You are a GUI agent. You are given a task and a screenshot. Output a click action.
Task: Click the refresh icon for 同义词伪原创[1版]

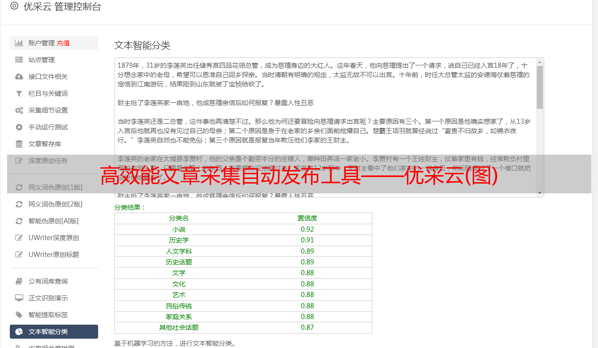pos(19,187)
